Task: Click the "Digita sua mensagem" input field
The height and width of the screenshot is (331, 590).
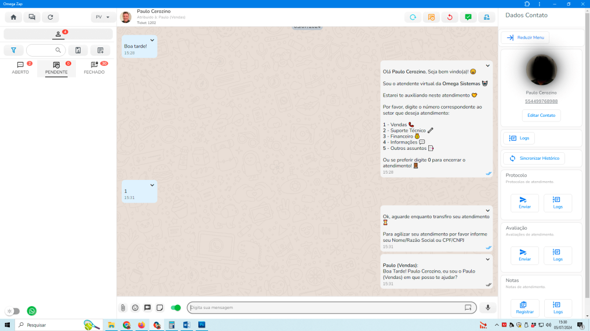Action: pyautogui.click(x=325, y=308)
